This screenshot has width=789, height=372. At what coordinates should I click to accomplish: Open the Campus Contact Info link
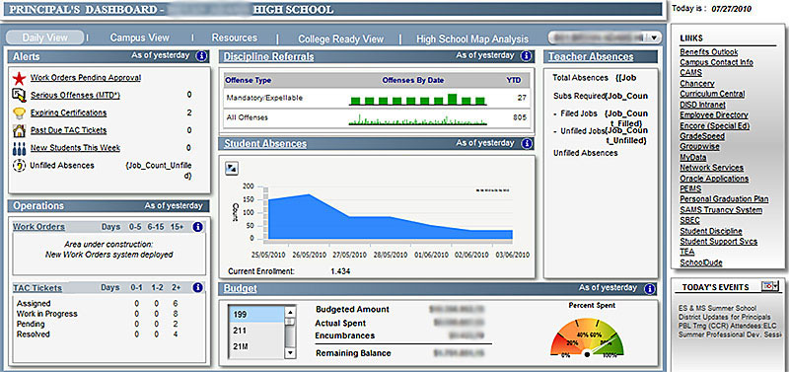pos(717,62)
